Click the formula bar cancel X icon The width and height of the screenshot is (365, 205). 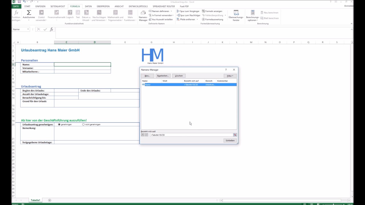pos(38,29)
